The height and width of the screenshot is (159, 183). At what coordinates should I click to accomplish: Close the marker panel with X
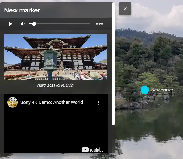[125, 9]
